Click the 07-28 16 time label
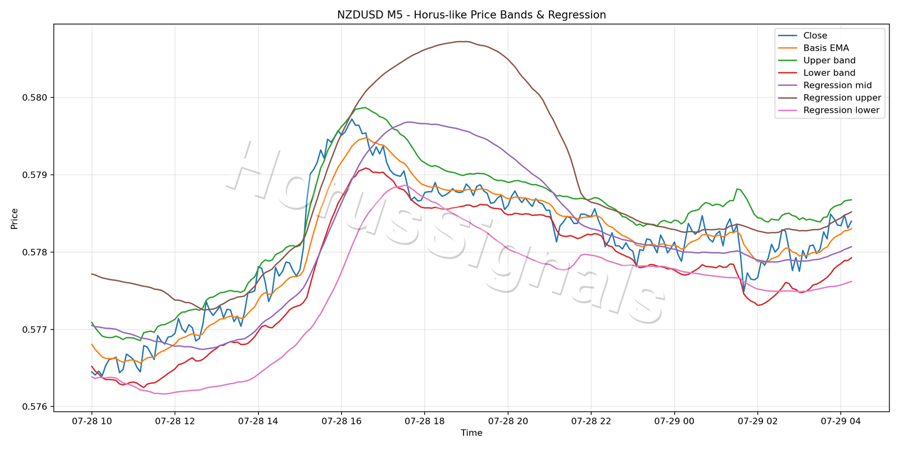 click(x=341, y=420)
